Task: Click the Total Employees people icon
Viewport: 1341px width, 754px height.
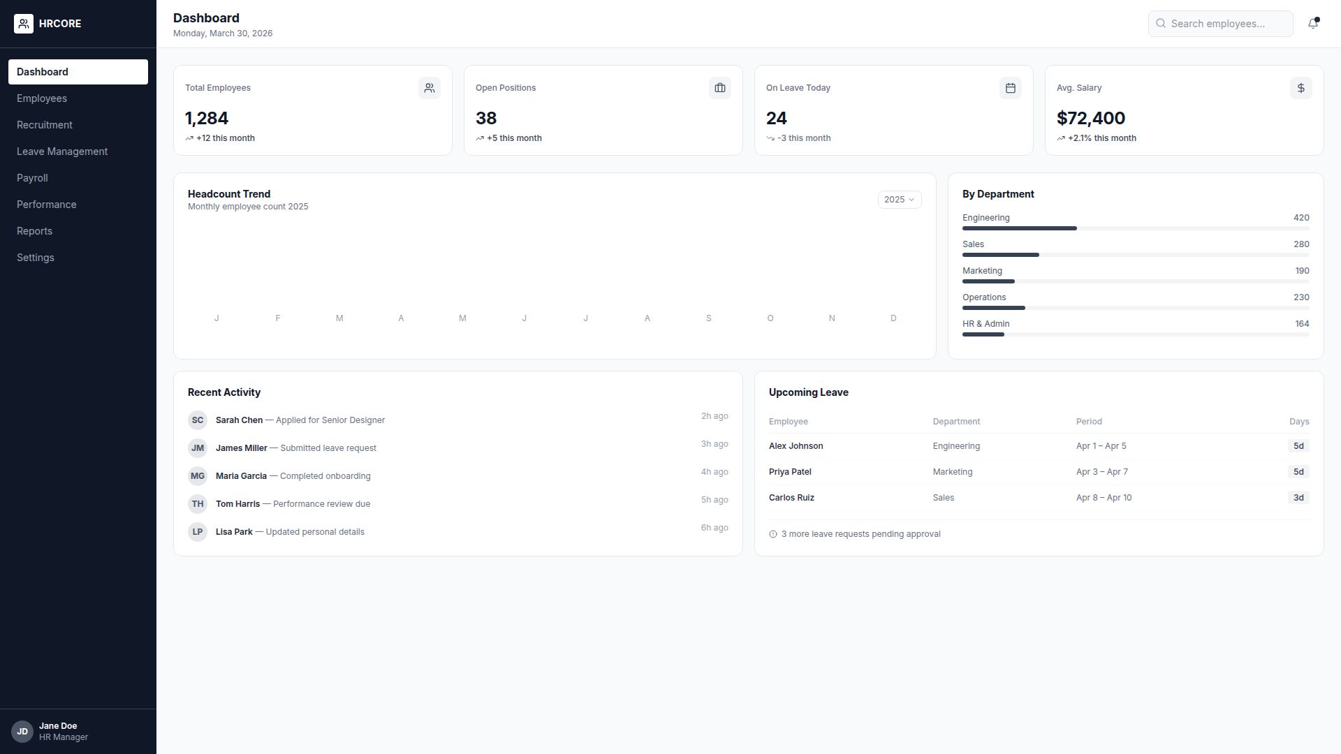Action: pos(430,88)
